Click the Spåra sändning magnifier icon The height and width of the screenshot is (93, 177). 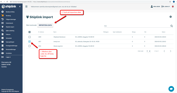point(3,31)
